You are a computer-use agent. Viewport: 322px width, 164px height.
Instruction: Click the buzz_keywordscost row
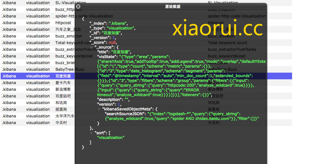38,56
